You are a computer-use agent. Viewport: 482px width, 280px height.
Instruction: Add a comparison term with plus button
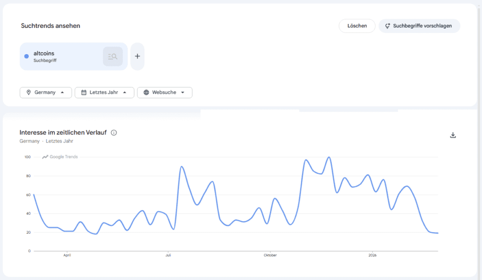click(137, 56)
